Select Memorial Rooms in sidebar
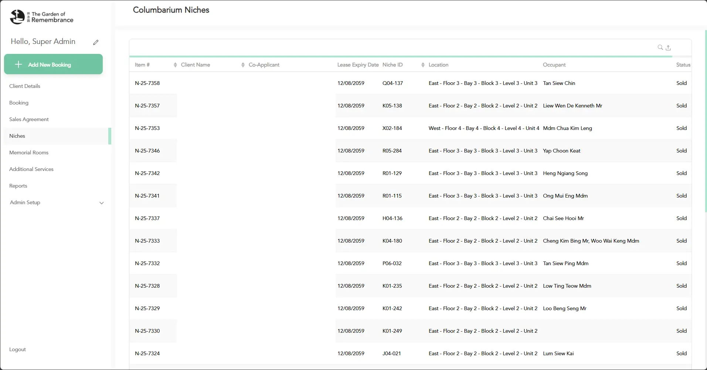Image resolution: width=707 pixels, height=370 pixels. pos(29,153)
